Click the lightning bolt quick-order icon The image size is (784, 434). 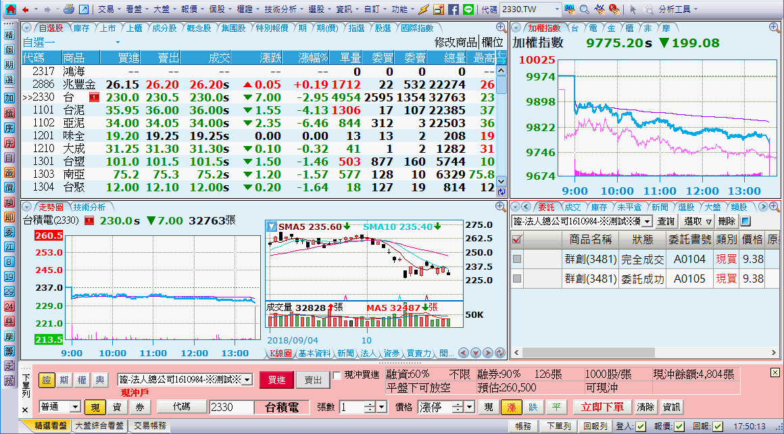[x=423, y=9]
